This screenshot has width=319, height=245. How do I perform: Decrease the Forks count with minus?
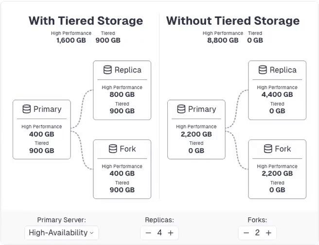pos(246,233)
